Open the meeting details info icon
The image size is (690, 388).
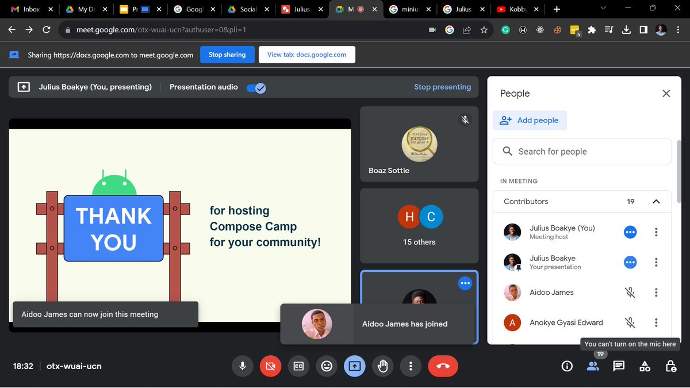pyautogui.click(x=567, y=366)
